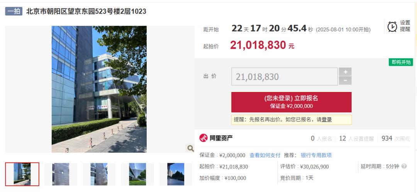Image resolution: width=417 pixels, height=193 pixels.
Task: Click the 设置提醒 reminder text
Action: click(405, 26)
